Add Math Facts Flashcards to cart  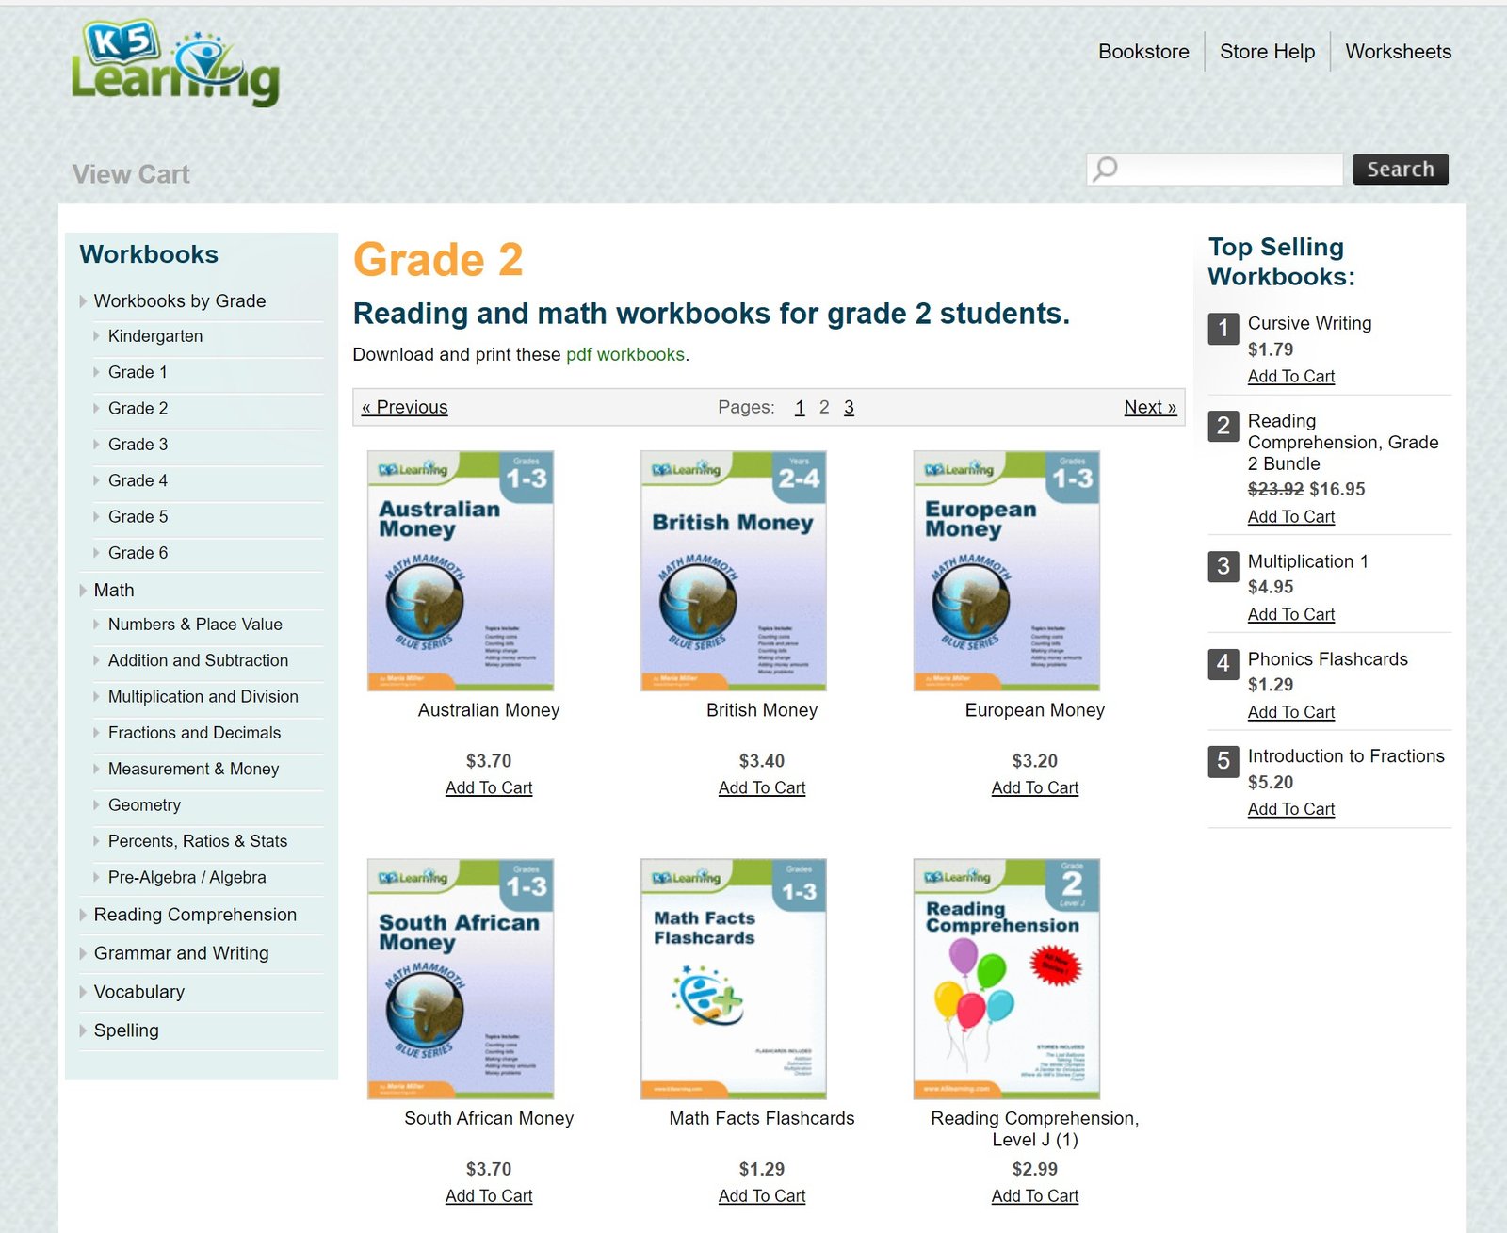click(762, 1196)
